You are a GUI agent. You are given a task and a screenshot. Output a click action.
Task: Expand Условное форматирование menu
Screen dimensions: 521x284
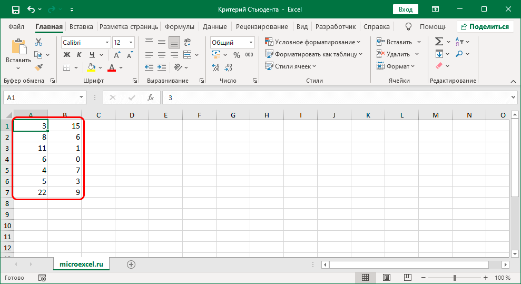coord(312,42)
